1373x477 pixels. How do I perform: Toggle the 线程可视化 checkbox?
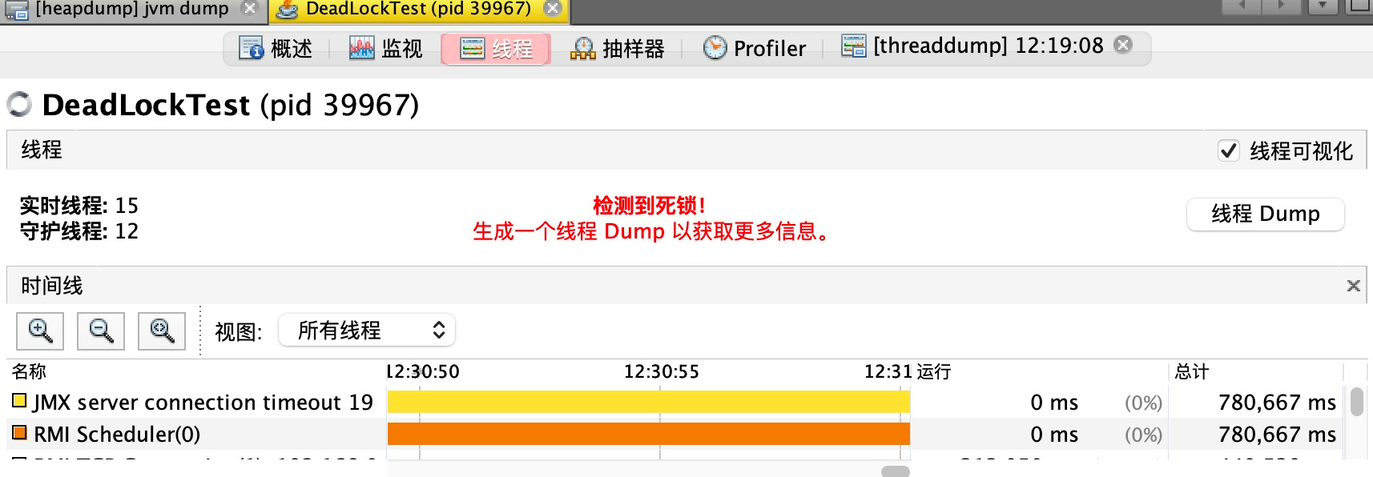pyautogui.click(x=1228, y=150)
